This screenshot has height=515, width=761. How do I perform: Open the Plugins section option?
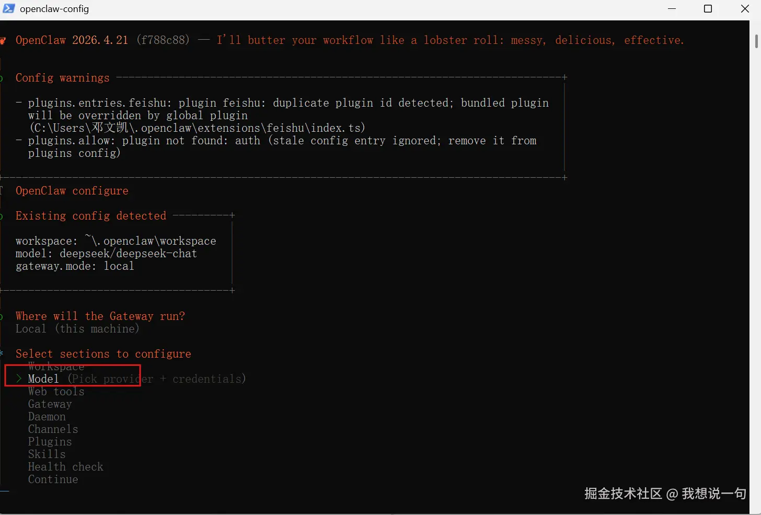(50, 442)
